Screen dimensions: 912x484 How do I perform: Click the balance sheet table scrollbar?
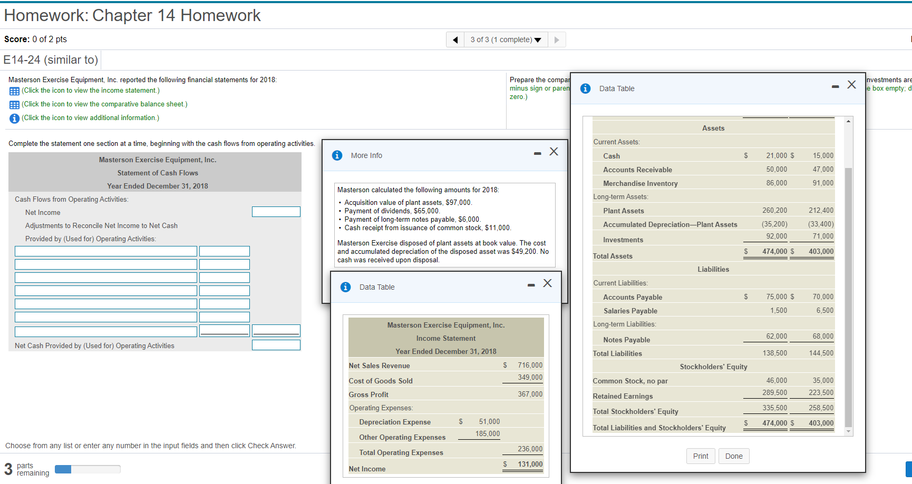tap(848, 297)
